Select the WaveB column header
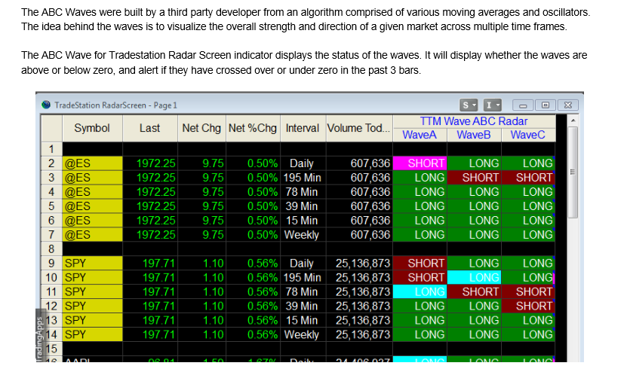The width and height of the screenshot is (627, 375). click(474, 135)
